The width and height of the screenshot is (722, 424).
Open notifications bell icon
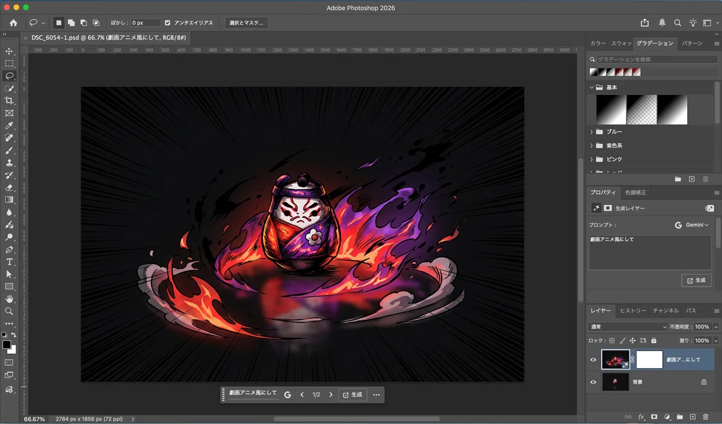(x=662, y=23)
